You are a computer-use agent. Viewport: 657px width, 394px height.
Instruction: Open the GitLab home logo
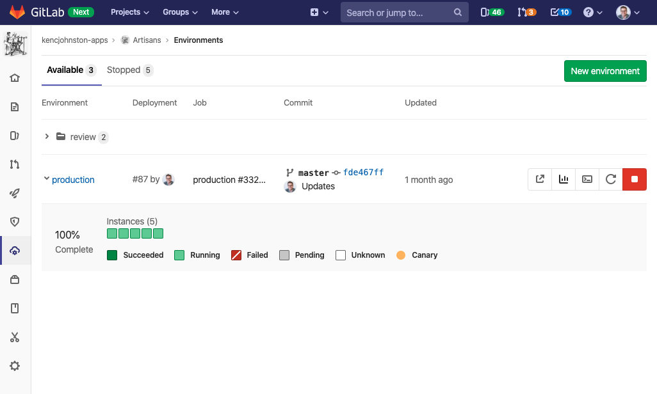[x=17, y=12]
